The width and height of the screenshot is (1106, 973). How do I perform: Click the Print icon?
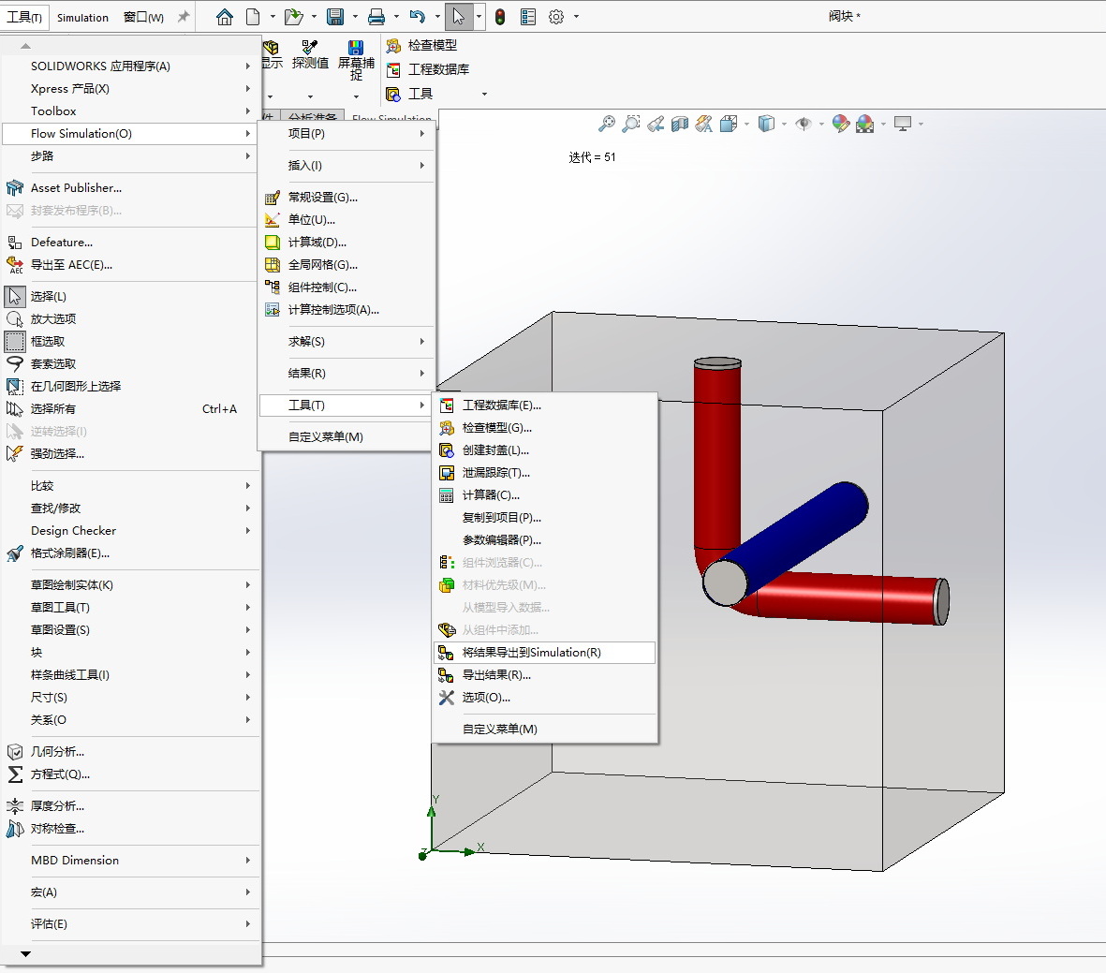point(376,17)
